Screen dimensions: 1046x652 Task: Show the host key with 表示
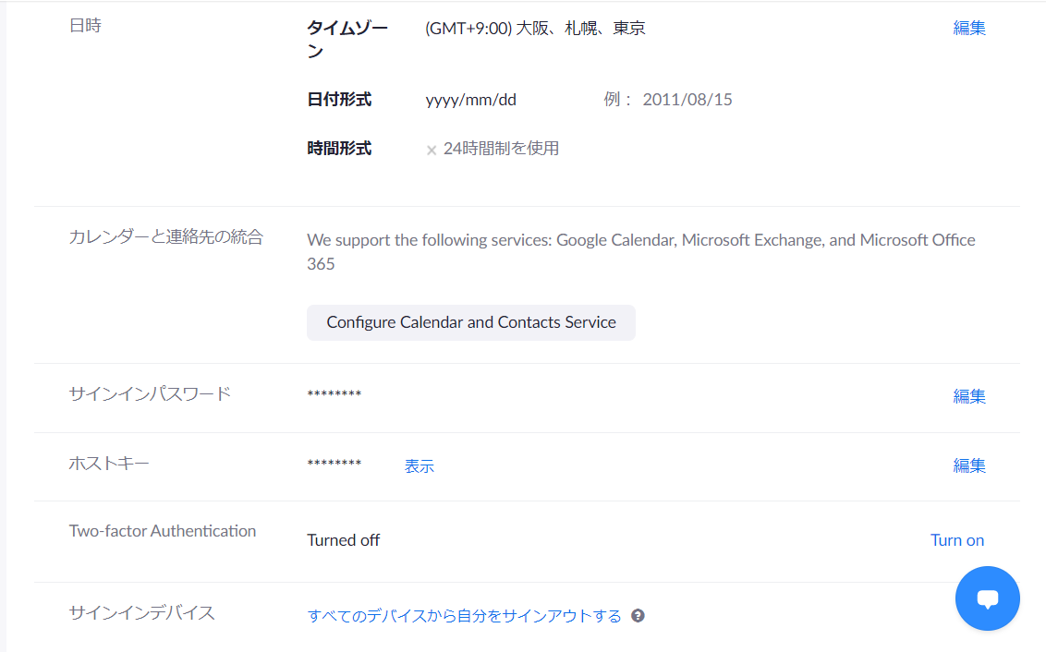419,466
